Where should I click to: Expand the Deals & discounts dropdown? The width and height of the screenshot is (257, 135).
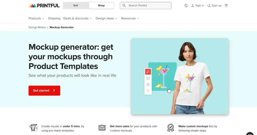coord(78,18)
